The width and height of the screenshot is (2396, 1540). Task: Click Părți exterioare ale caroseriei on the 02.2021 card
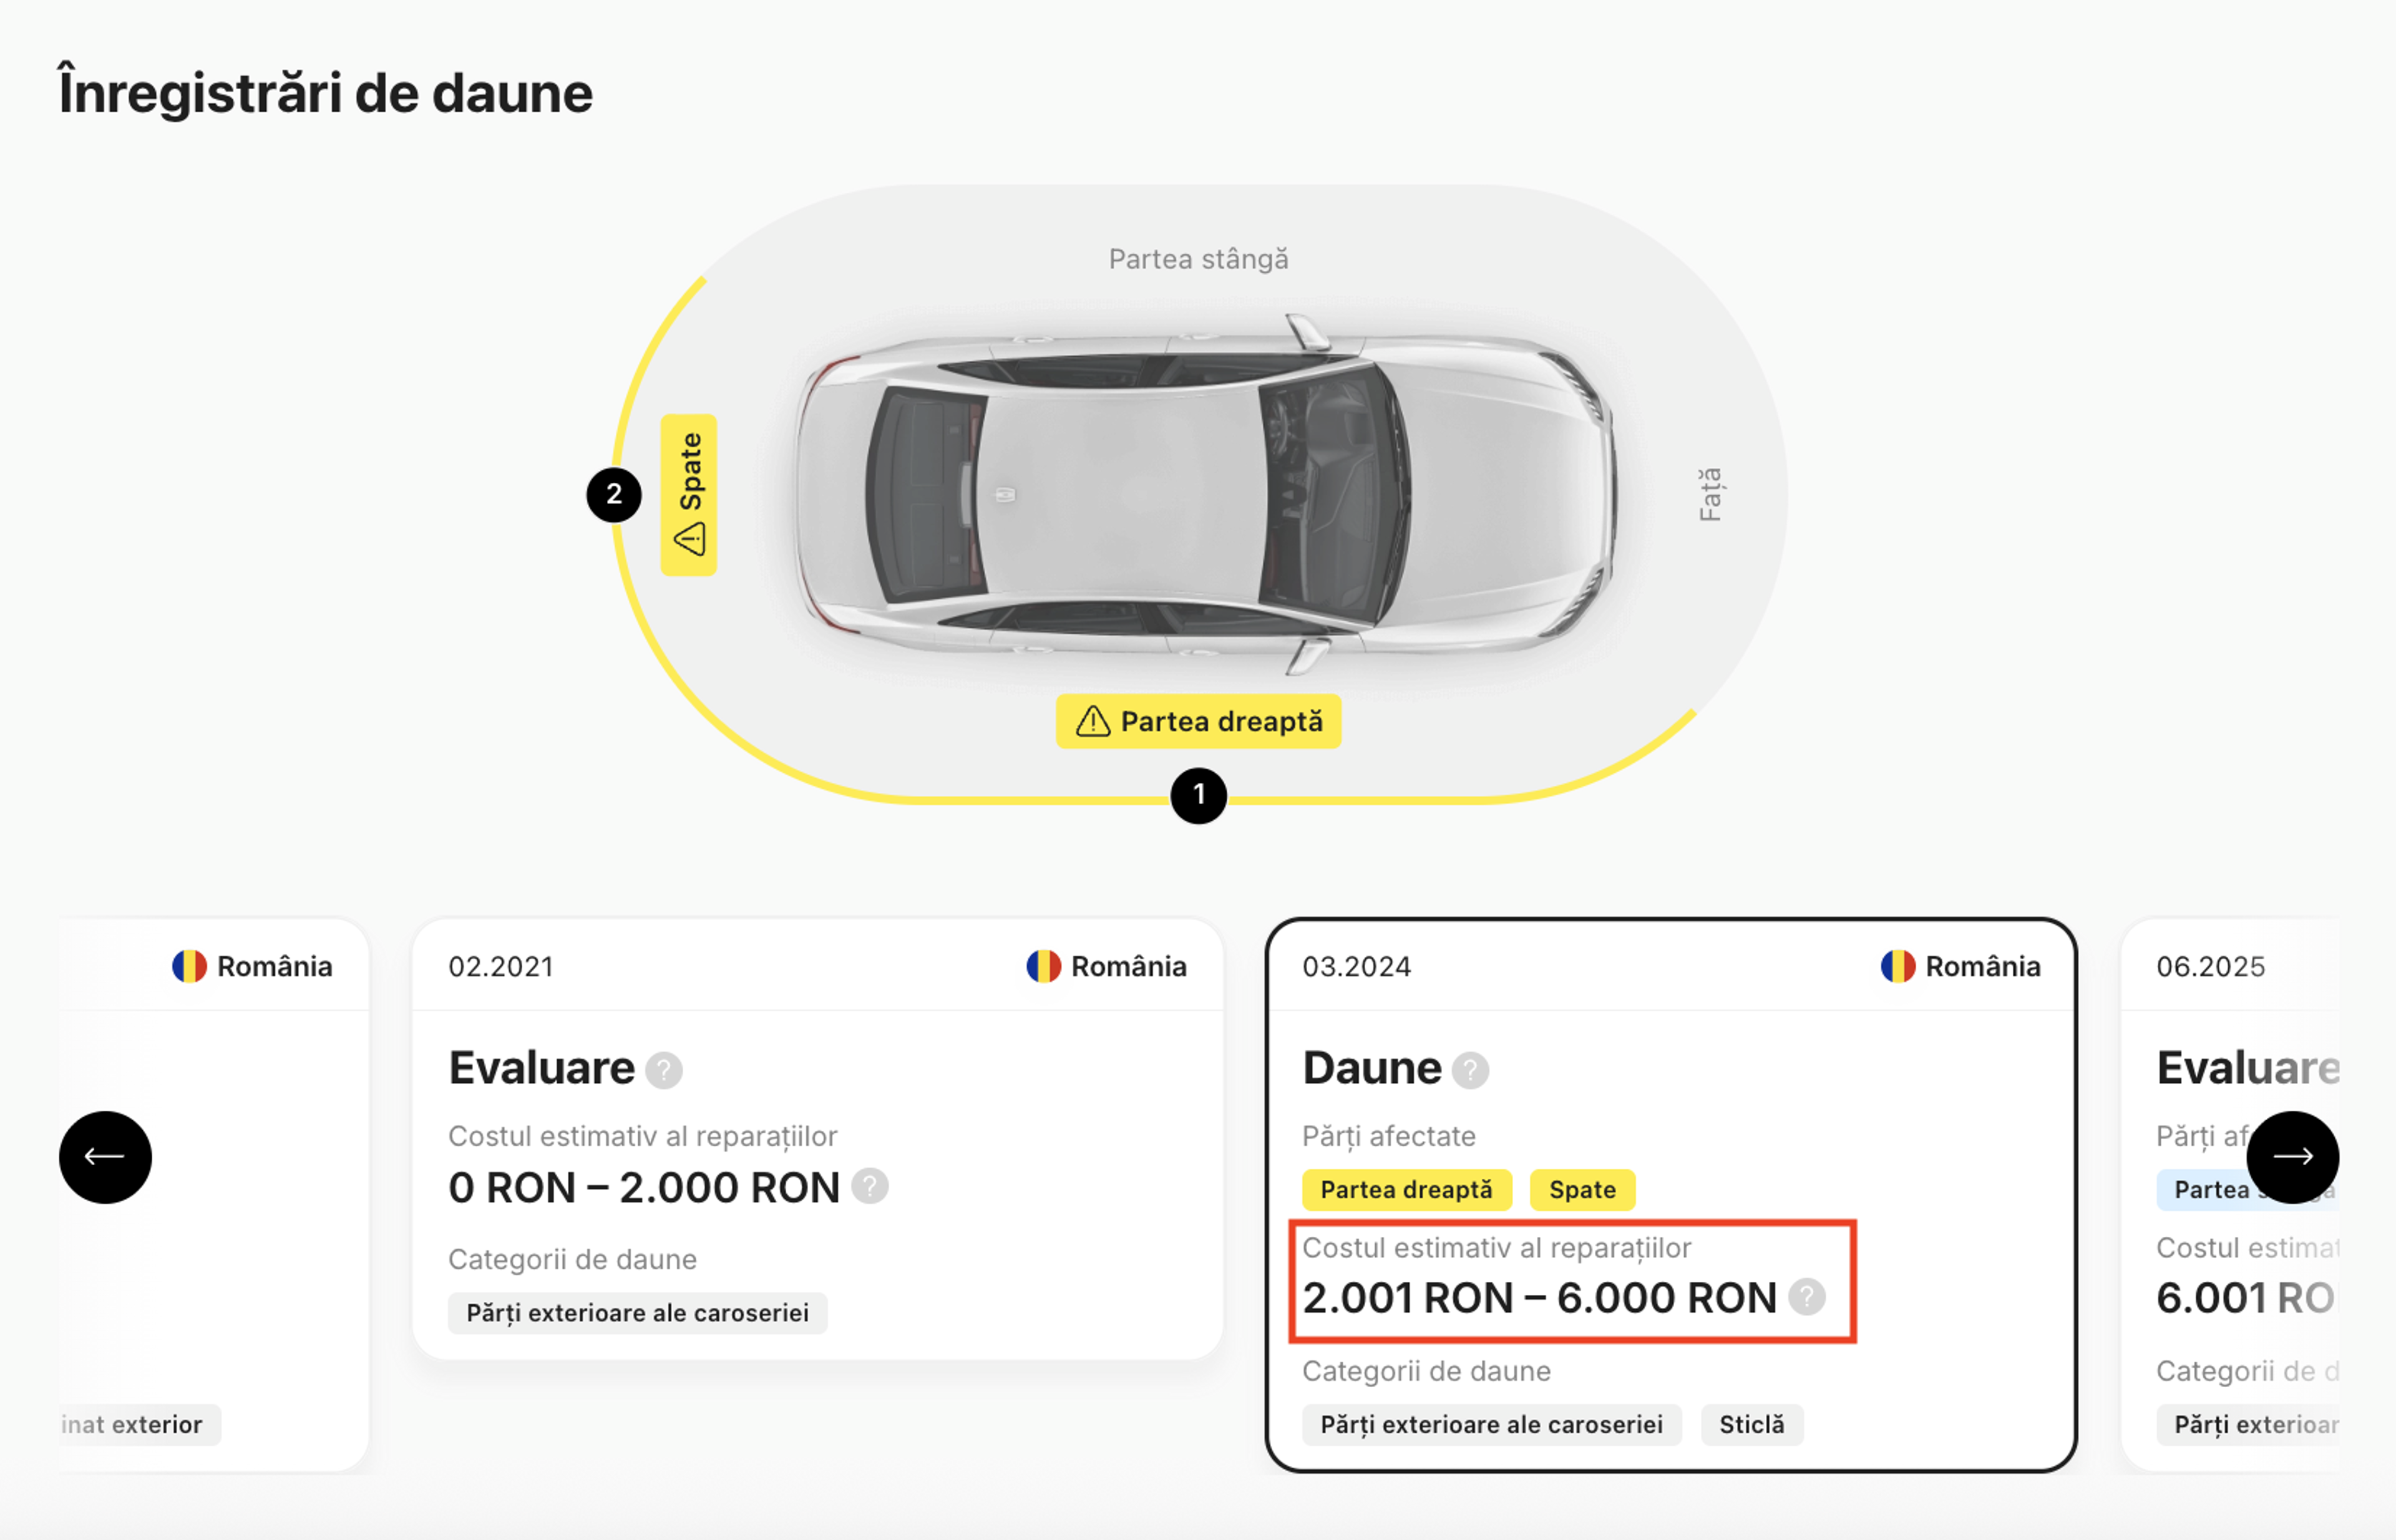[636, 1312]
